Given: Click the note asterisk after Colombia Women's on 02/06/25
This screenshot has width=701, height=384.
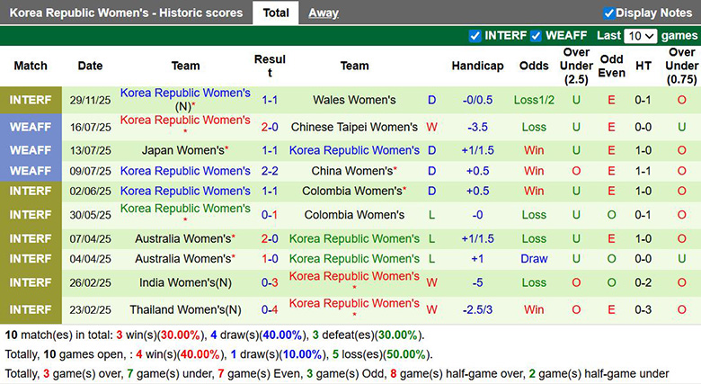Looking at the screenshot, I should point(404,190).
